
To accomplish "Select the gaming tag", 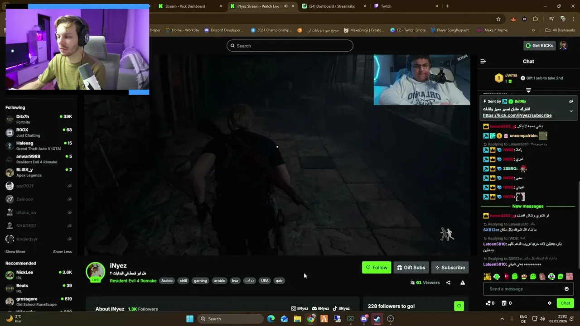I will click(x=200, y=281).
